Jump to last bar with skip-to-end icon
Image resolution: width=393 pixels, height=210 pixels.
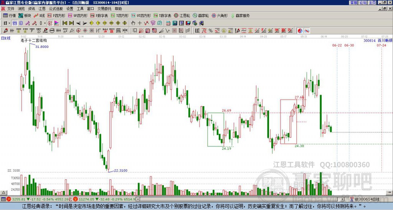pos(71,23)
